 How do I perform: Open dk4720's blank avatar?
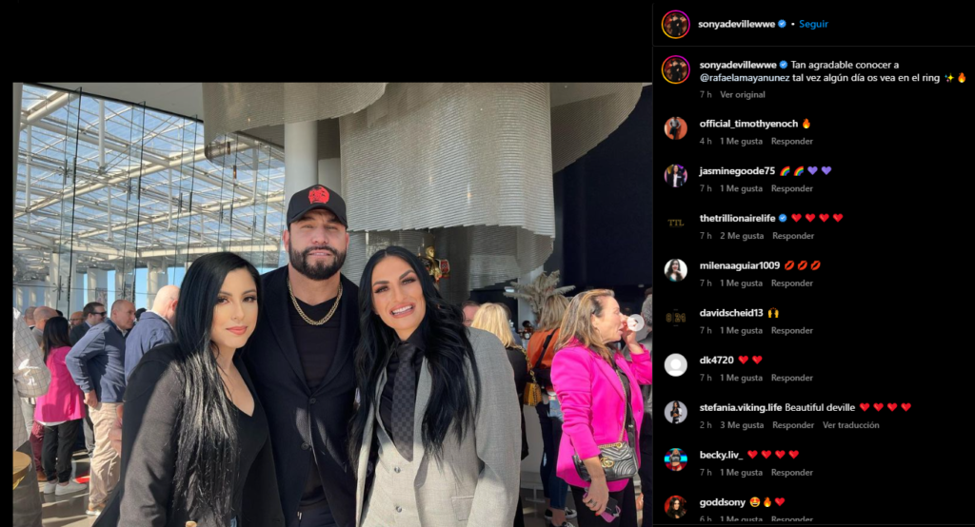tap(675, 364)
